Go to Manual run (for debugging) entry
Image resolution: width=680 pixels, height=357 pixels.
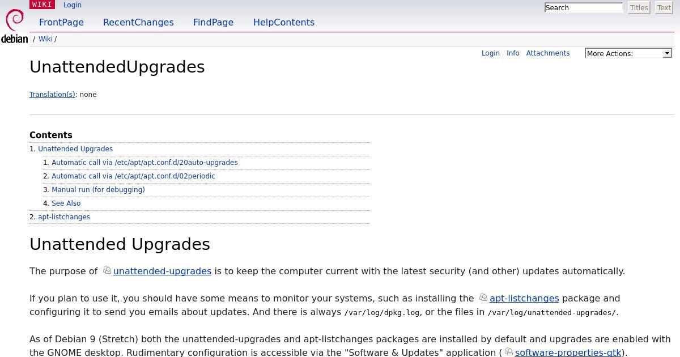(98, 190)
